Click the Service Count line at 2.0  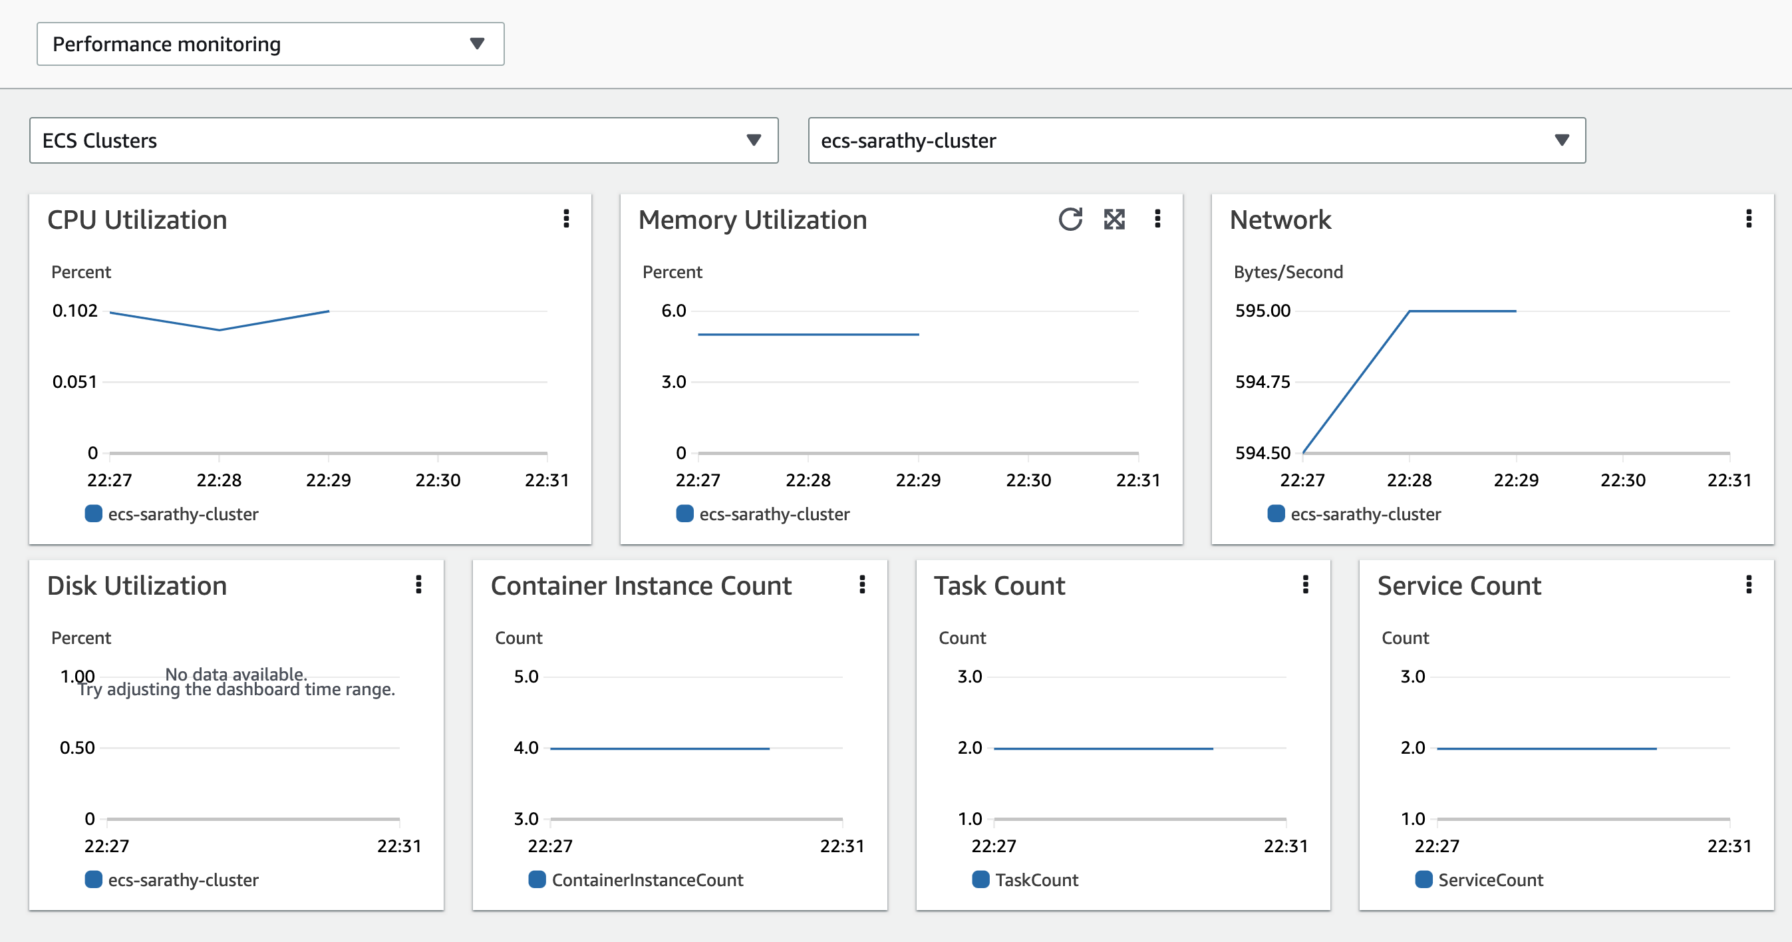click(1547, 748)
